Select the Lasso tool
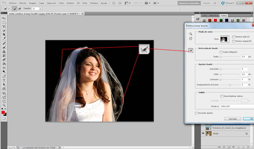254x149 pixels. coord(4,26)
